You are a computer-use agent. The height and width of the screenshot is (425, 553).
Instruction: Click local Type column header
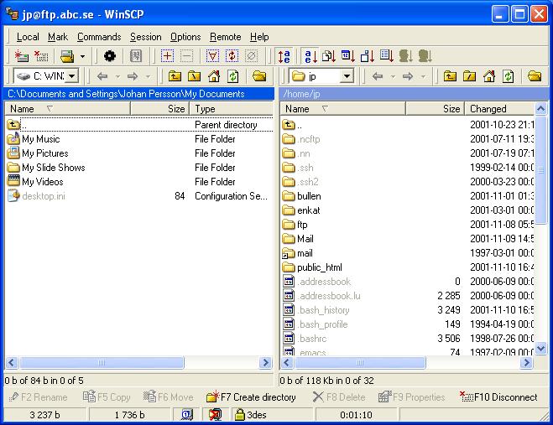[232, 109]
